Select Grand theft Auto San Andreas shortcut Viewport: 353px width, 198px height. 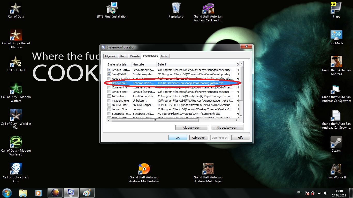336,66
